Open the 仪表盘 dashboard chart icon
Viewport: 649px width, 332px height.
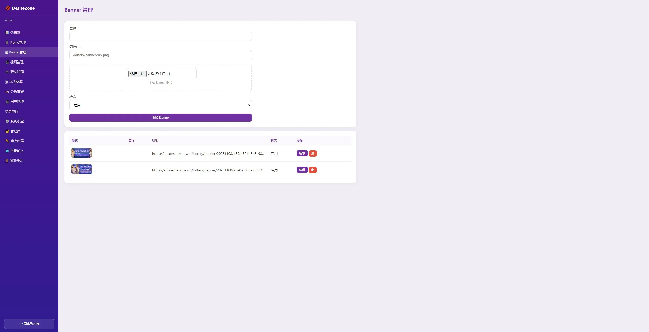point(7,32)
